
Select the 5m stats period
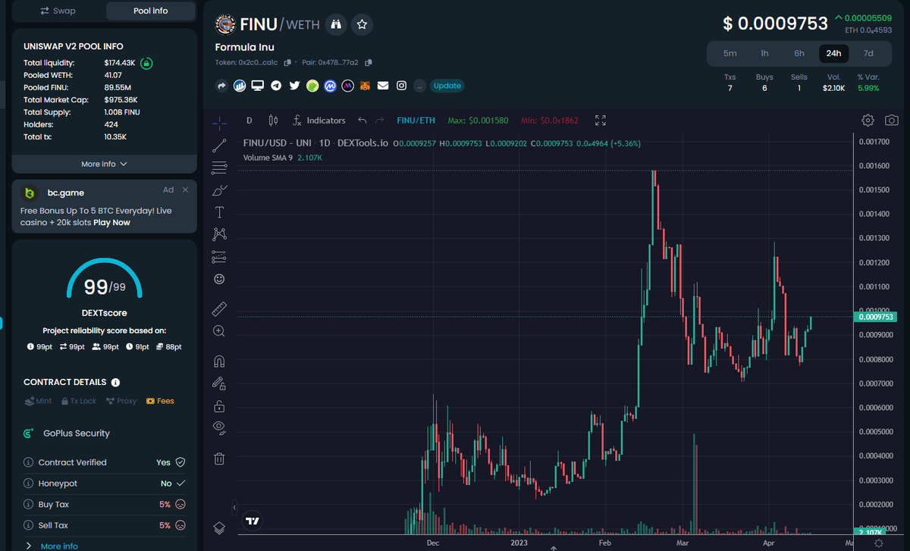click(x=730, y=53)
